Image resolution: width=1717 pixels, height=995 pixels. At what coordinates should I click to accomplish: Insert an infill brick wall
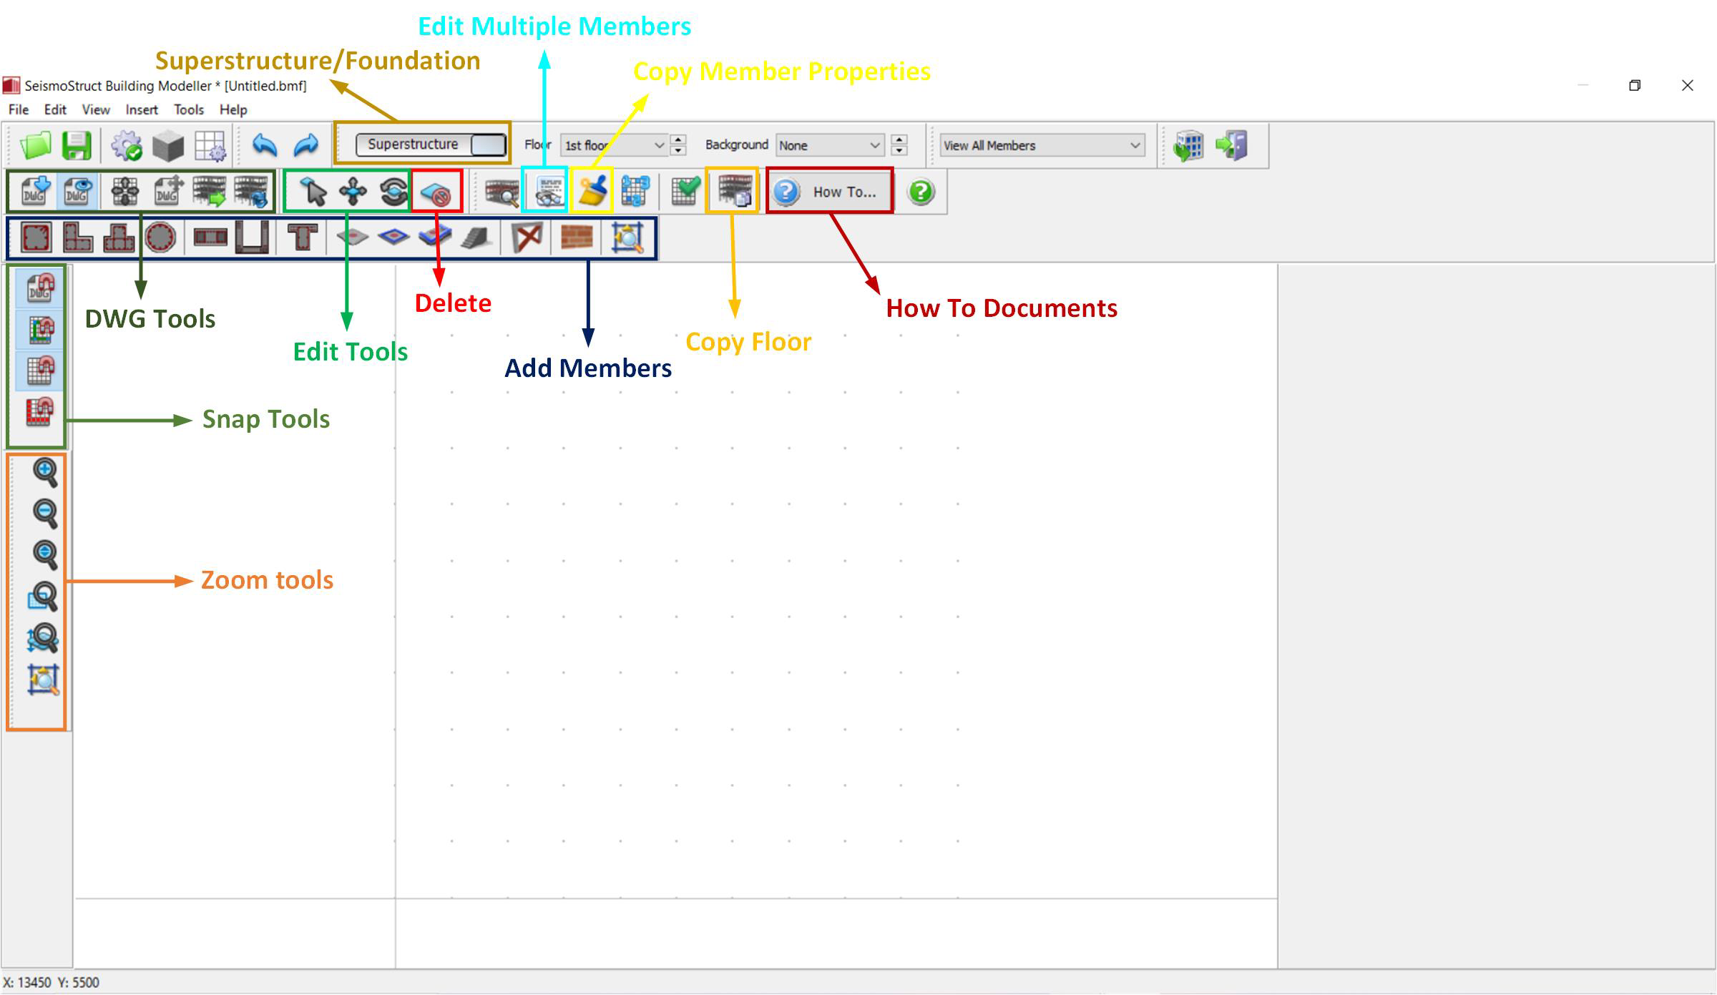coord(577,237)
